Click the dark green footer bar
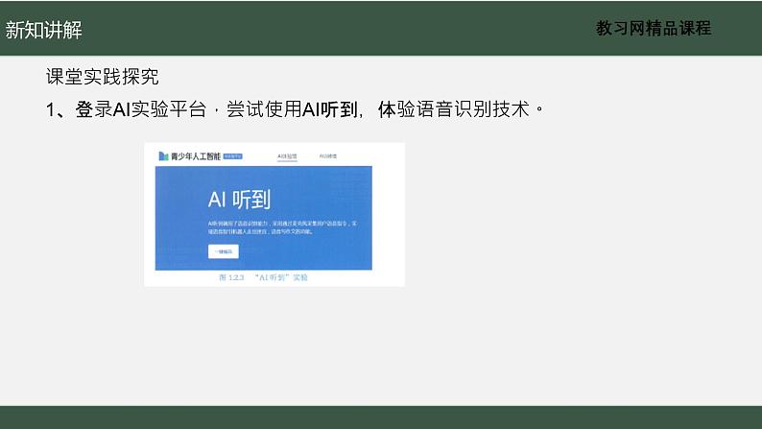Viewport: 762px width, 429px height. [381, 417]
